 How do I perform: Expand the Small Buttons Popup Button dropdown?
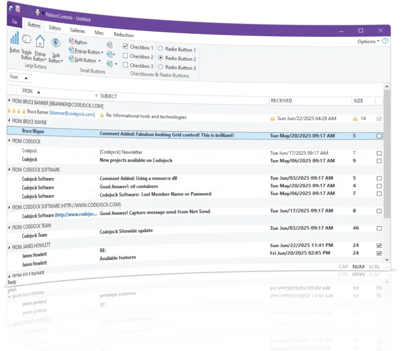[102, 51]
